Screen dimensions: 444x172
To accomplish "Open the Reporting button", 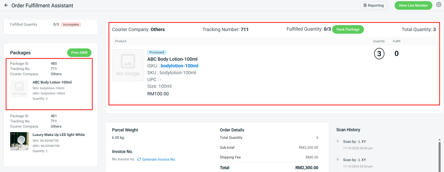I will [x=374, y=5].
